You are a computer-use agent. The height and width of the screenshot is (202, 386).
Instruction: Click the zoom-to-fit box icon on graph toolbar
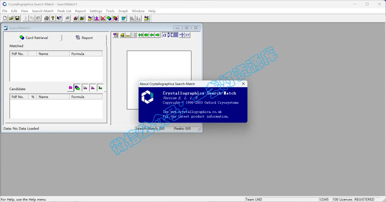coord(170,35)
